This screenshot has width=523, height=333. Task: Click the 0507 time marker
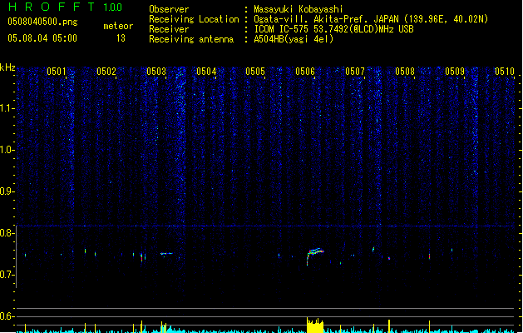coord(355,72)
